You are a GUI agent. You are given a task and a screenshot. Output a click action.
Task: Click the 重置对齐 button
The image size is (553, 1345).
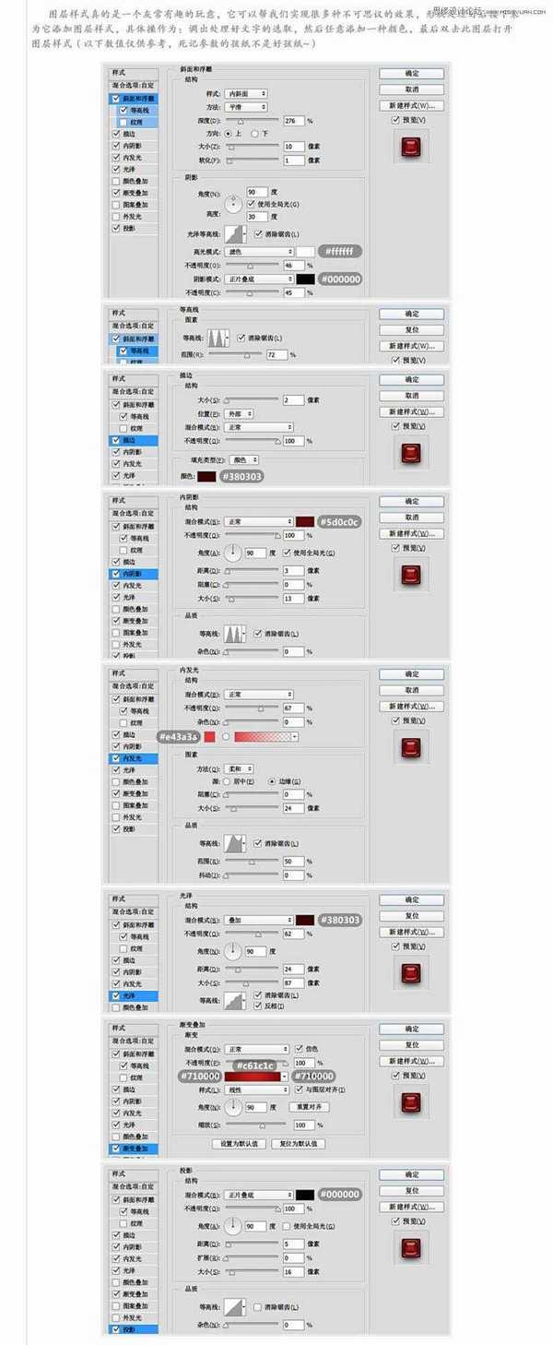click(309, 1107)
